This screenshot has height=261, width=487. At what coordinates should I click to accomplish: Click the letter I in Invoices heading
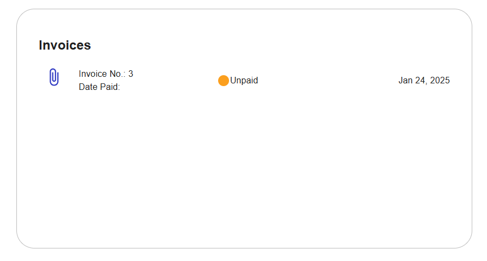(40, 45)
